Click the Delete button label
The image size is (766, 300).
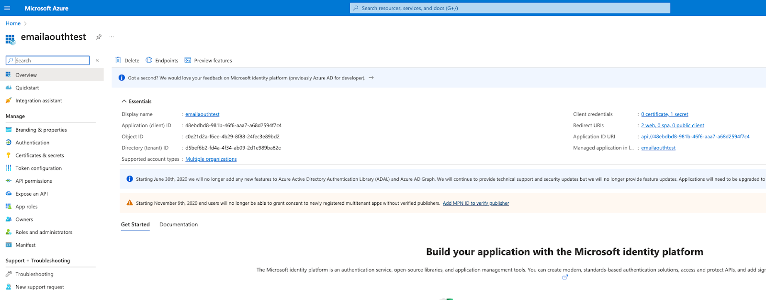pyautogui.click(x=132, y=61)
